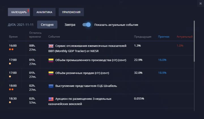This screenshot has height=119, width=204.
Task: Click the importance dots under 18:00
Action: point(11,89)
